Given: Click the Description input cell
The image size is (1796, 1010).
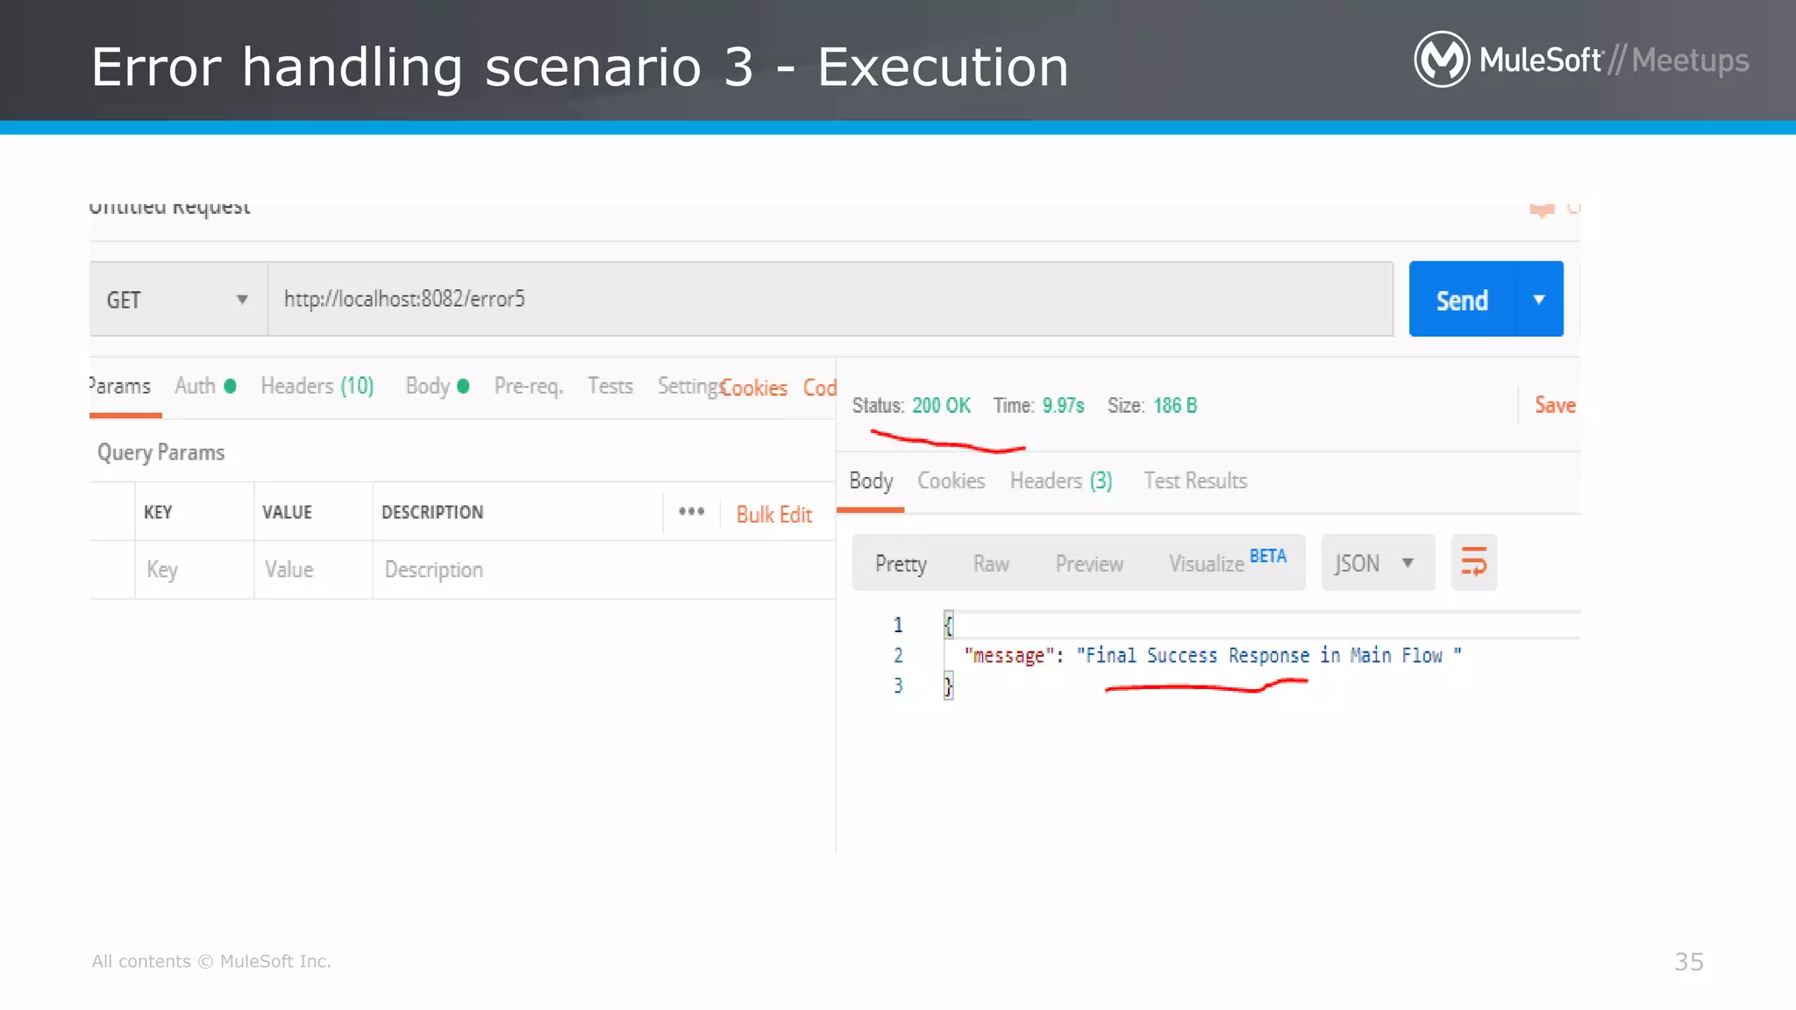Looking at the screenshot, I should 603,570.
